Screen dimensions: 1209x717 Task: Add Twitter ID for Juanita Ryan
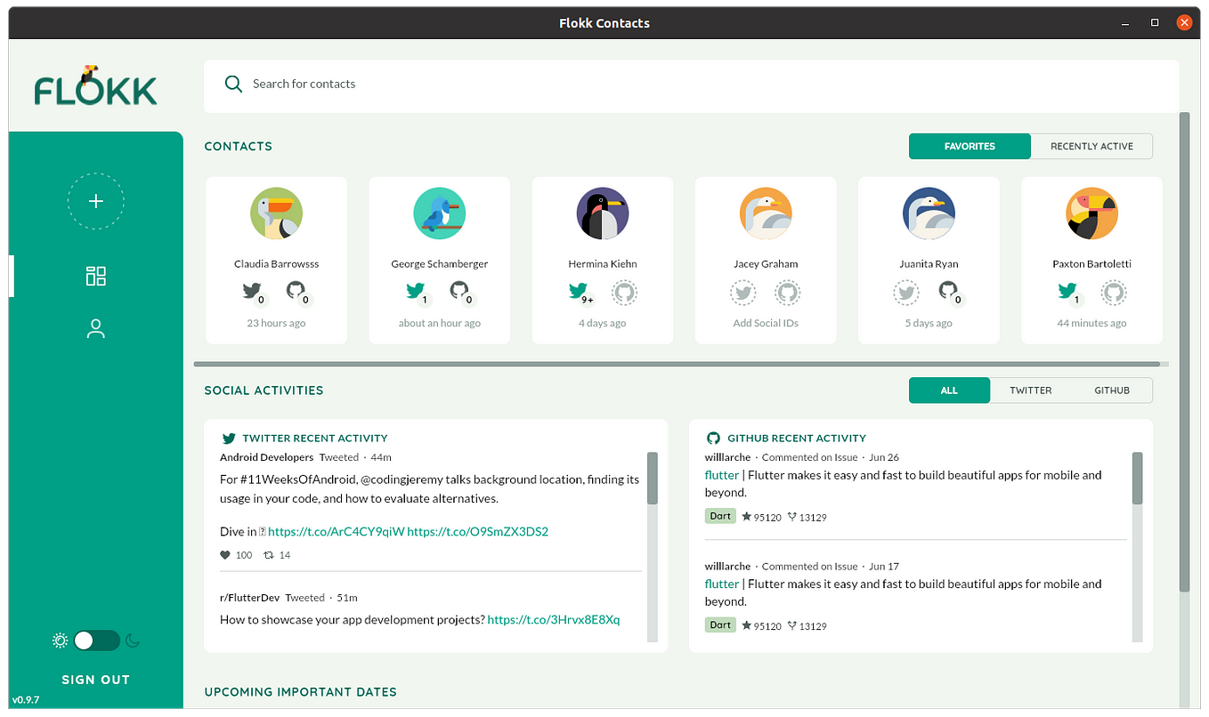point(906,292)
